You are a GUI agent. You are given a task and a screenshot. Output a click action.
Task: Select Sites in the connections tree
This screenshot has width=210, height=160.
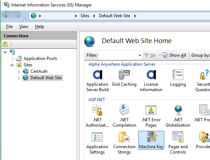pyautogui.click(x=28, y=65)
